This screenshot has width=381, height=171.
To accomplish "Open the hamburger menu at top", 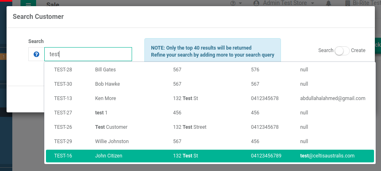I will click(28, 3).
